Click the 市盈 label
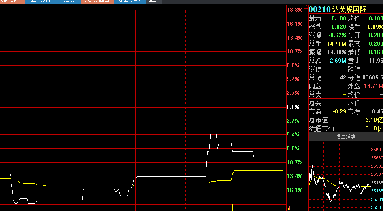Image resolution: width=383 pixels, height=211 pixels. (x=315, y=111)
